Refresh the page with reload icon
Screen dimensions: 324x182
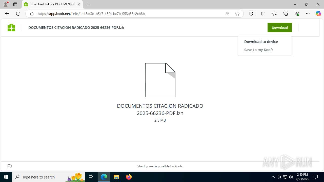(x=18, y=14)
